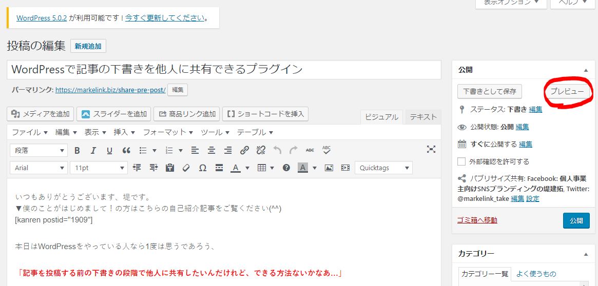
Task: Click the プレビュー button
Action: pyautogui.click(x=567, y=91)
